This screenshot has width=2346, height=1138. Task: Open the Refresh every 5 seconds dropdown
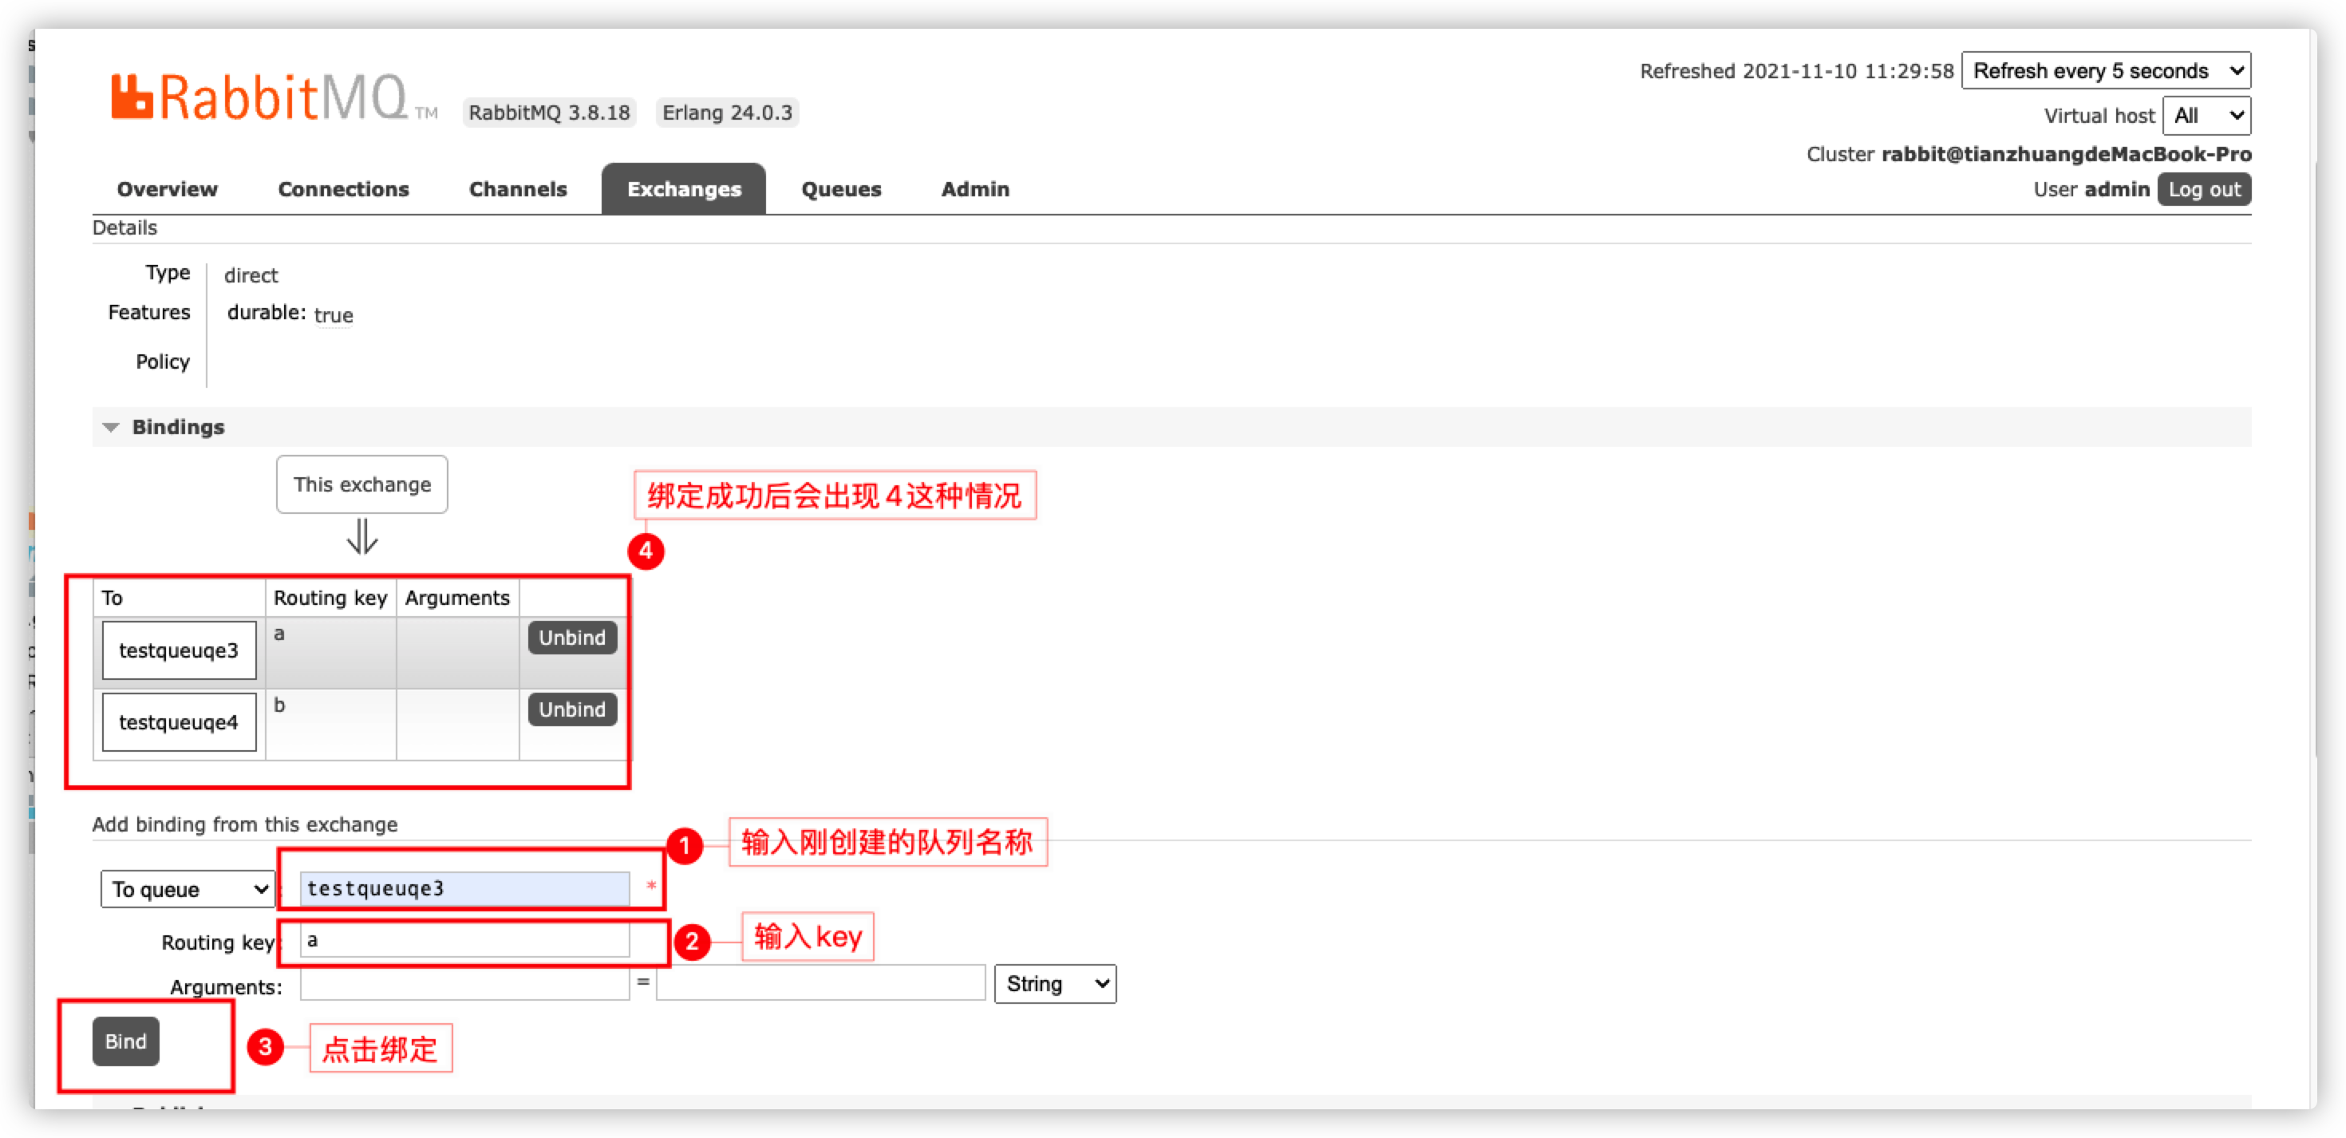[2106, 71]
